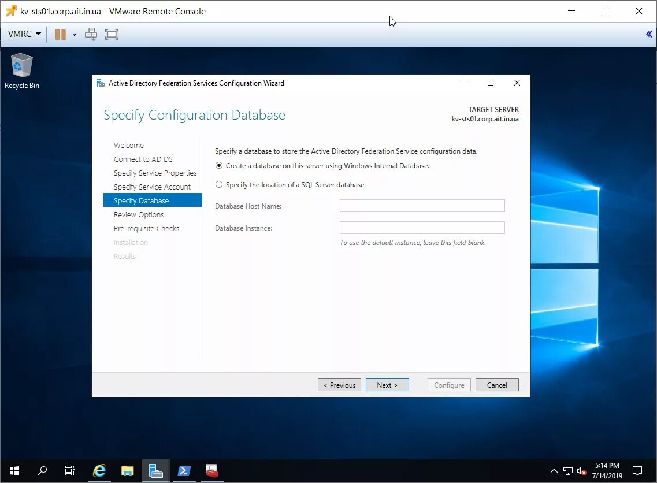657x483 pixels.
Task: Click the Previous button
Action: click(339, 385)
